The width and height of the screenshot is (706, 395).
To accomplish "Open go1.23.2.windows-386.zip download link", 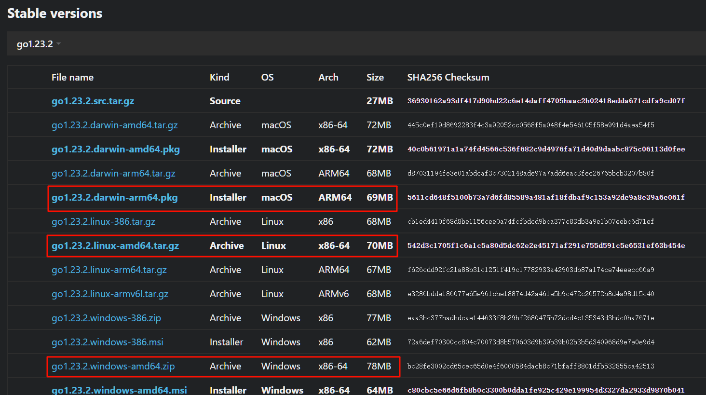I will click(106, 318).
